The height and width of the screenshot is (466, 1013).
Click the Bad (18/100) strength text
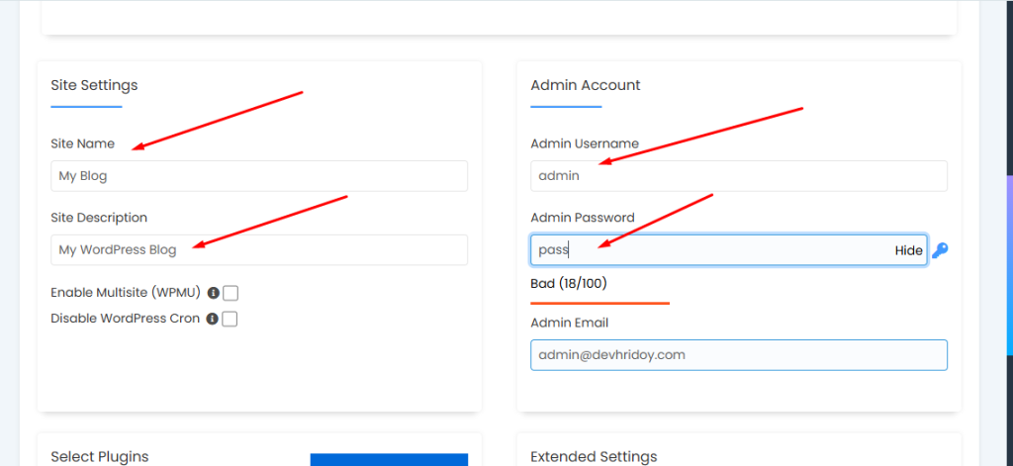coord(569,284)
